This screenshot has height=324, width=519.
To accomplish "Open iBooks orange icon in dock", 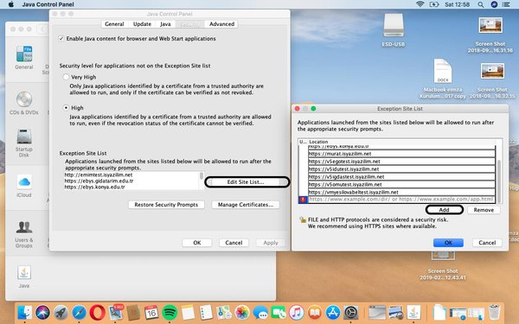I will tap(315, 312).
